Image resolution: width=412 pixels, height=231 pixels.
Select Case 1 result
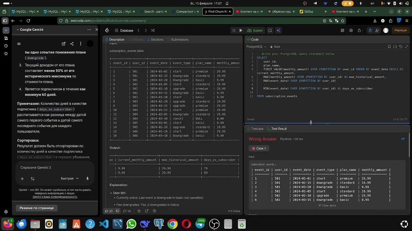click(259, 149)
